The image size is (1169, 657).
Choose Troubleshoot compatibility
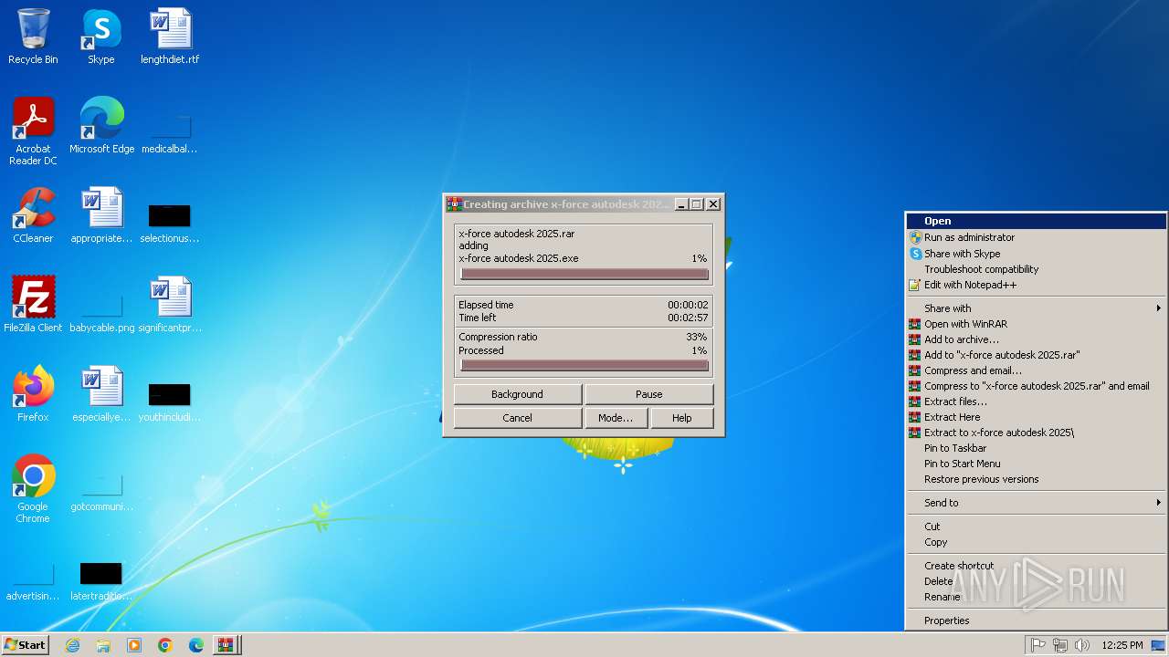(x=1036, y=269)
